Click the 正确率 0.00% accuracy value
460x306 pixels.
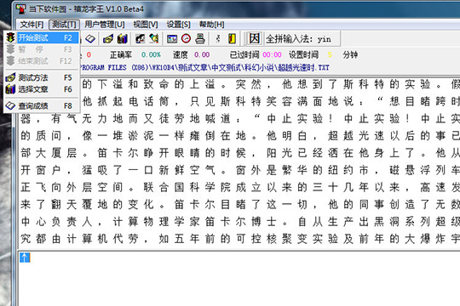(x=151, y=54)
